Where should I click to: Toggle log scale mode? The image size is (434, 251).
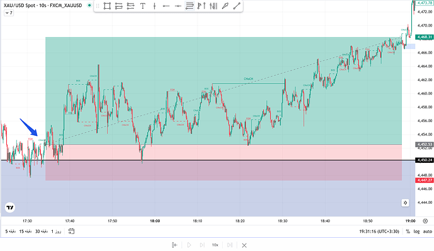(416, 231)
